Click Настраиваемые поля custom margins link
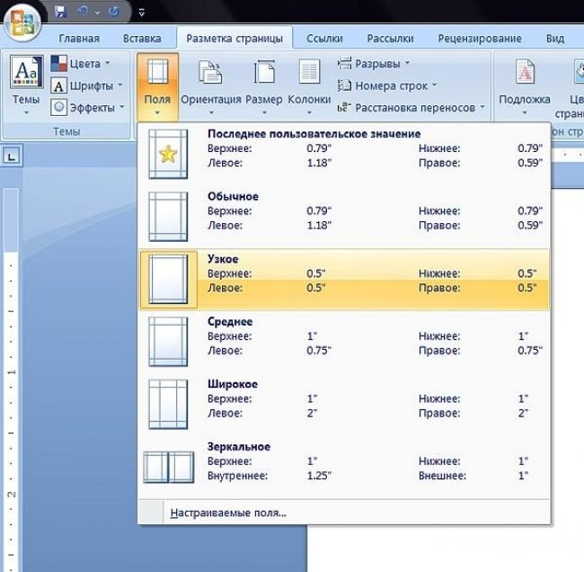Viewport: 584px width, 572px height. click(227, 513)
